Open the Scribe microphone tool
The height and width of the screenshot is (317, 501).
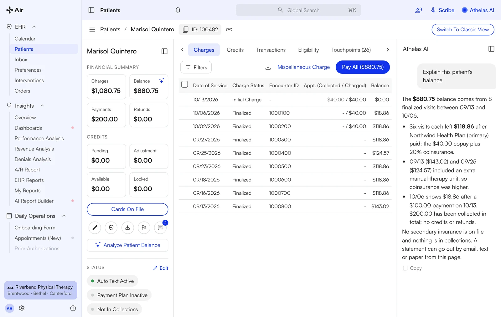pos(442,10)
